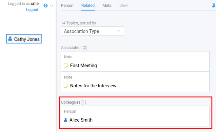Open the Meta tab
The image size is (216, 132).
[107, 6]
